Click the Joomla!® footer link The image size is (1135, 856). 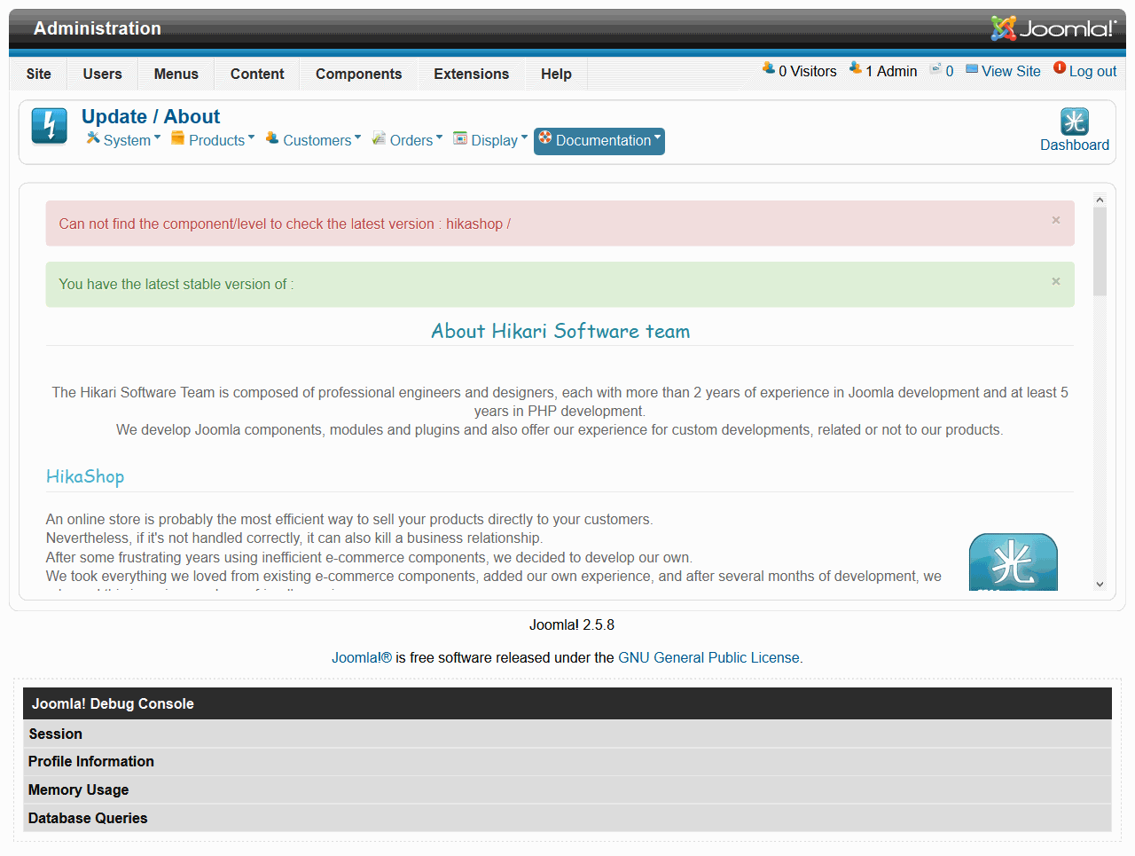point(362,657)
